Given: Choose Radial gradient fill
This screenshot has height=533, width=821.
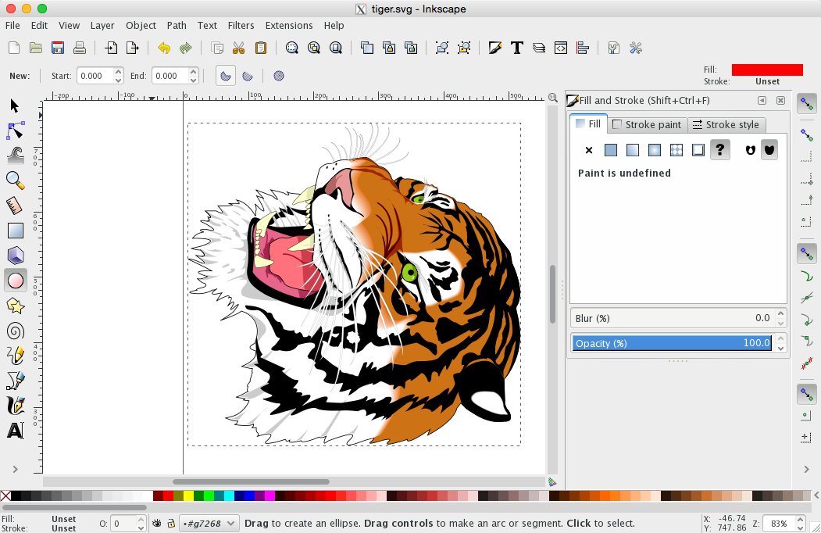Looking at the screenshot, I should [655, 150].
